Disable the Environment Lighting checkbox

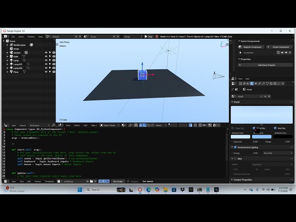pyautogui.click(x=235, y=147)
